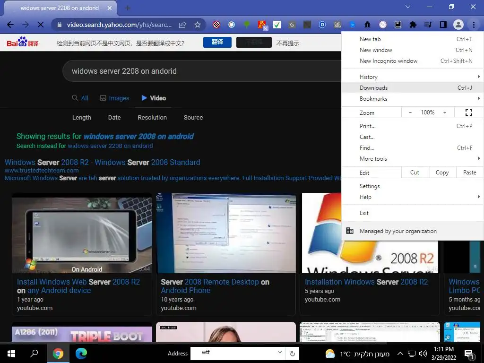Choose Print... in the menu
The width and height of the screenshot is (484, 363).
pyautogui.click(x=412, y=126)
